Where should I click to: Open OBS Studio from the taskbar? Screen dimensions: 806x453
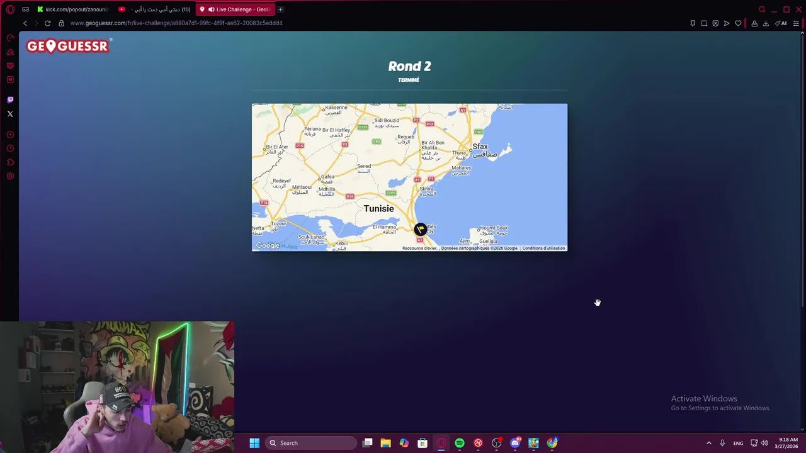496,443
